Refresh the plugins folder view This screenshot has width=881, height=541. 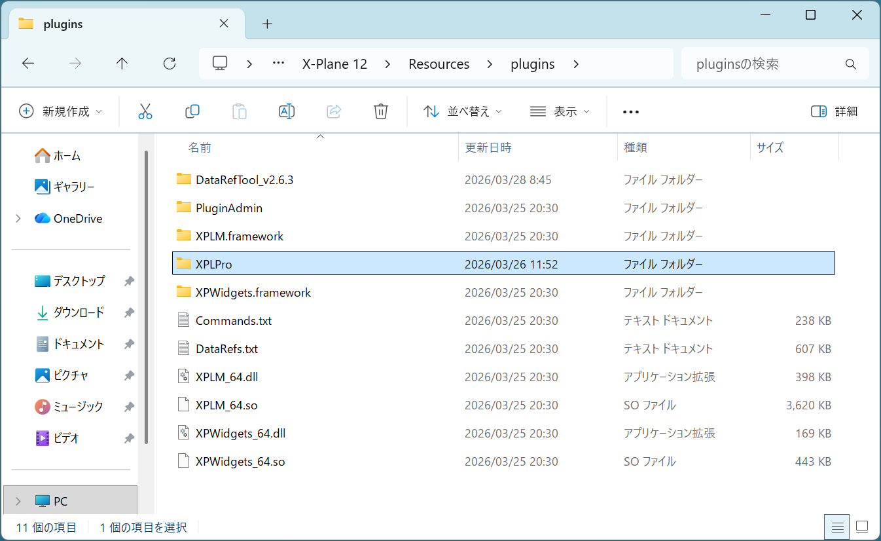170,64
